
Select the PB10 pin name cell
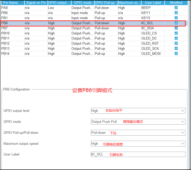pos(13,33)
